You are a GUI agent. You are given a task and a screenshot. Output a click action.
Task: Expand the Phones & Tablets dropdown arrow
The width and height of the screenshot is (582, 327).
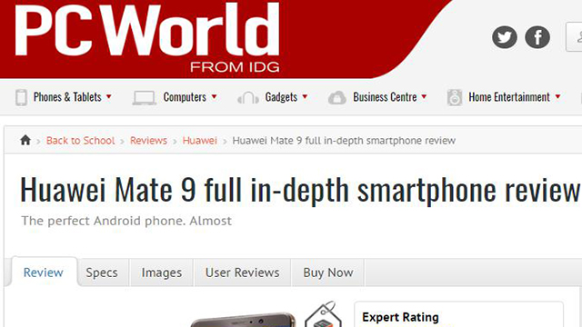point(109,97)
